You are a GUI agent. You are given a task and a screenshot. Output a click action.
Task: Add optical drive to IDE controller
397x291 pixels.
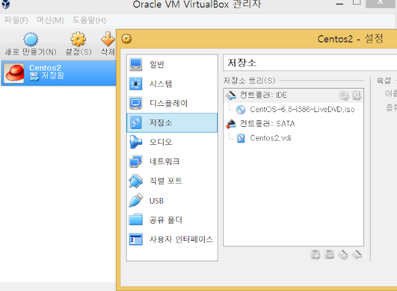(x=344, y=95)
